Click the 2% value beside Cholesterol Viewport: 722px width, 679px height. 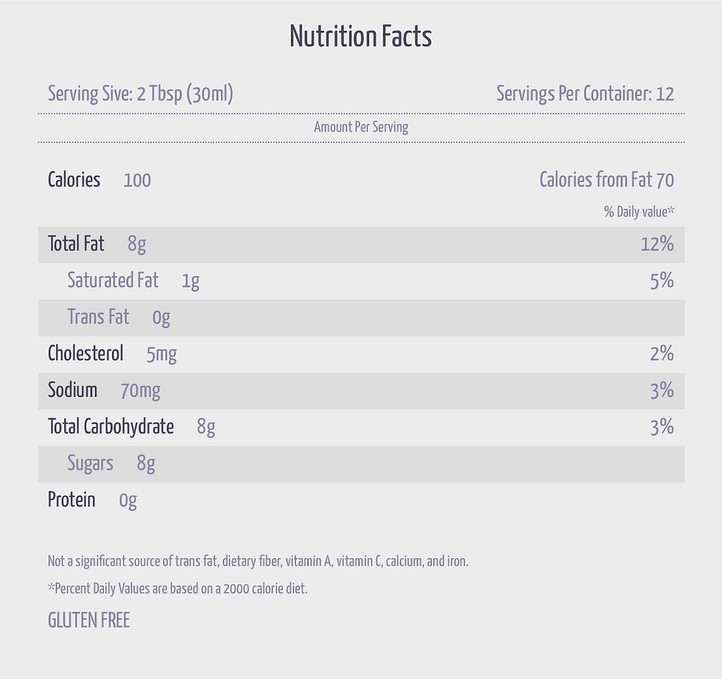662,354
